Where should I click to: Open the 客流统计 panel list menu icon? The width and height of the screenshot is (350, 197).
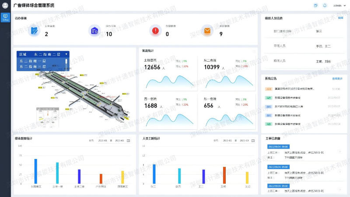click(x=254, y=51)
